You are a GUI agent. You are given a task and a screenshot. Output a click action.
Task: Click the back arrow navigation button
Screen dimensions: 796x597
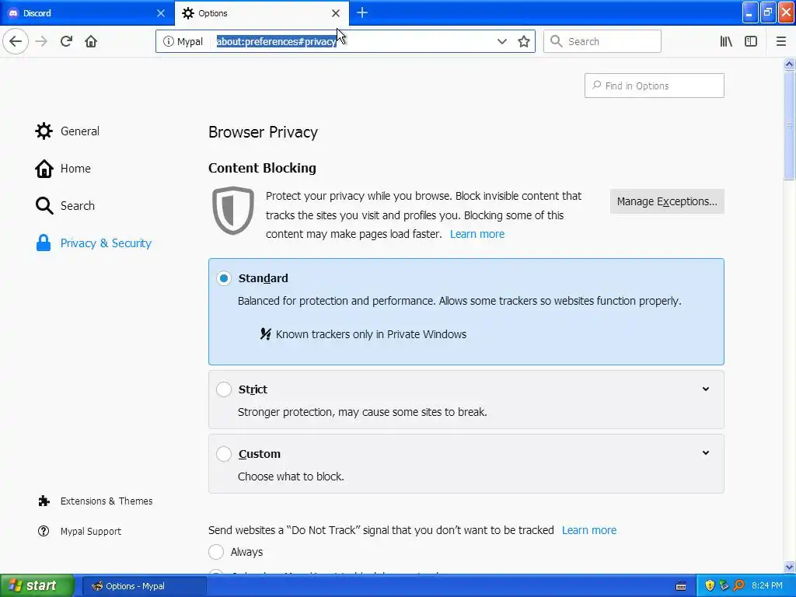point(16,41)
